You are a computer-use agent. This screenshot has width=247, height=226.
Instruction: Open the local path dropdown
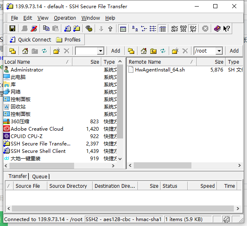pos(100,51)
